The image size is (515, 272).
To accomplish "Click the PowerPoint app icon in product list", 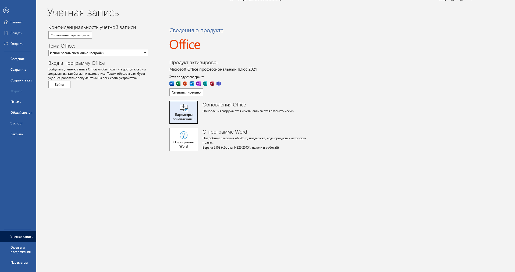I will [x=185, y=84].
